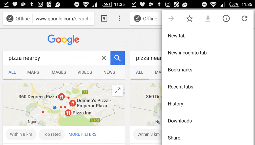Open the three-dot Chrome overflow menu

(119, 18)
